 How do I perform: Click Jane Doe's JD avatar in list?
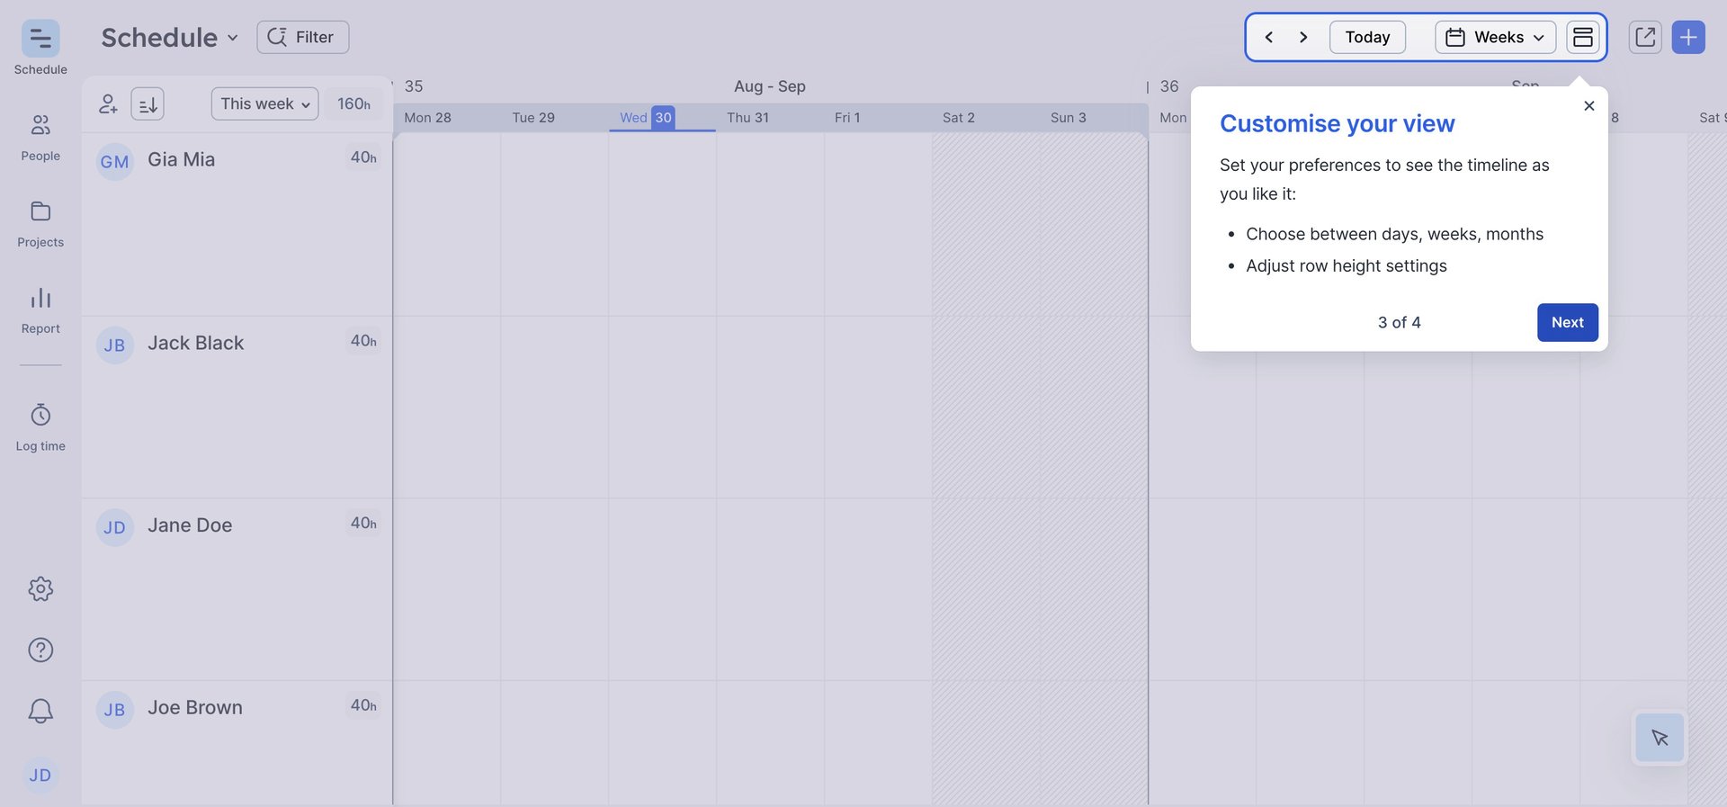pos(115,527)
